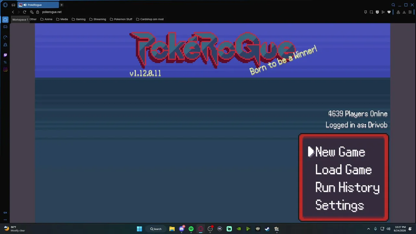The height and width of the screenshot is (234, 416).
Task: Open the weather widget showing 86°F
Action: click(14, 229)
